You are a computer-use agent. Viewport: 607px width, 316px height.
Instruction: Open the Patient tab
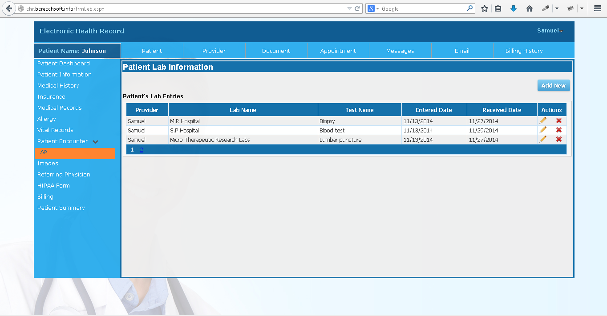click(x=152, y=51)
